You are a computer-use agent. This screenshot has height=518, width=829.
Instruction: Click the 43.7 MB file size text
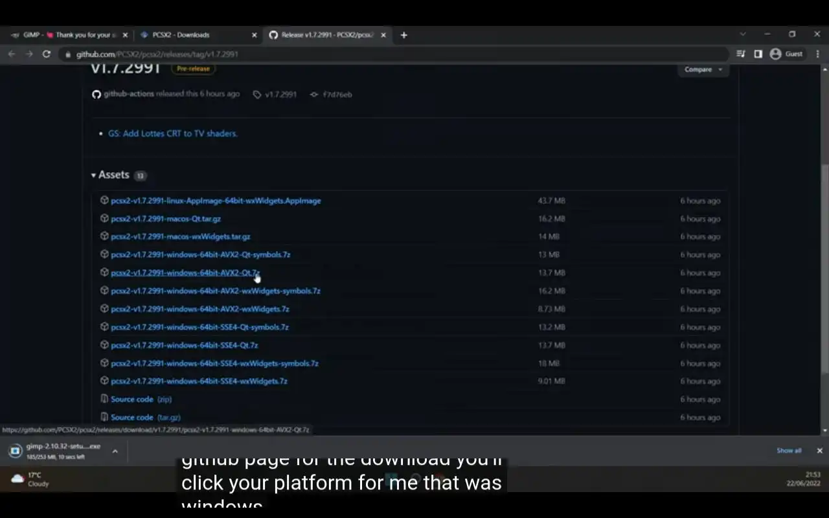(x=551, y=201)
